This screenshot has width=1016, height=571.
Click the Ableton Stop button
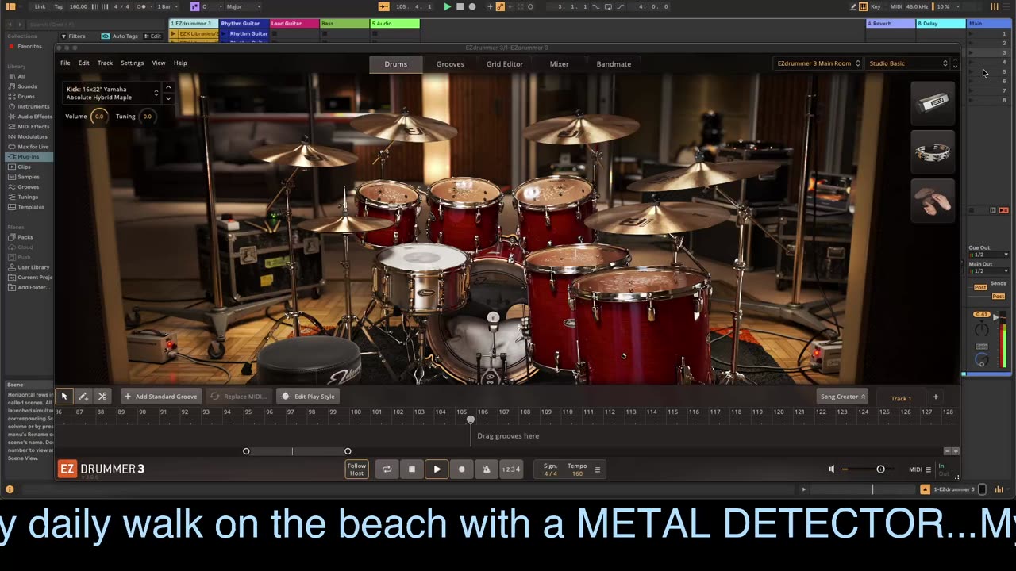[x=460, y=6]
